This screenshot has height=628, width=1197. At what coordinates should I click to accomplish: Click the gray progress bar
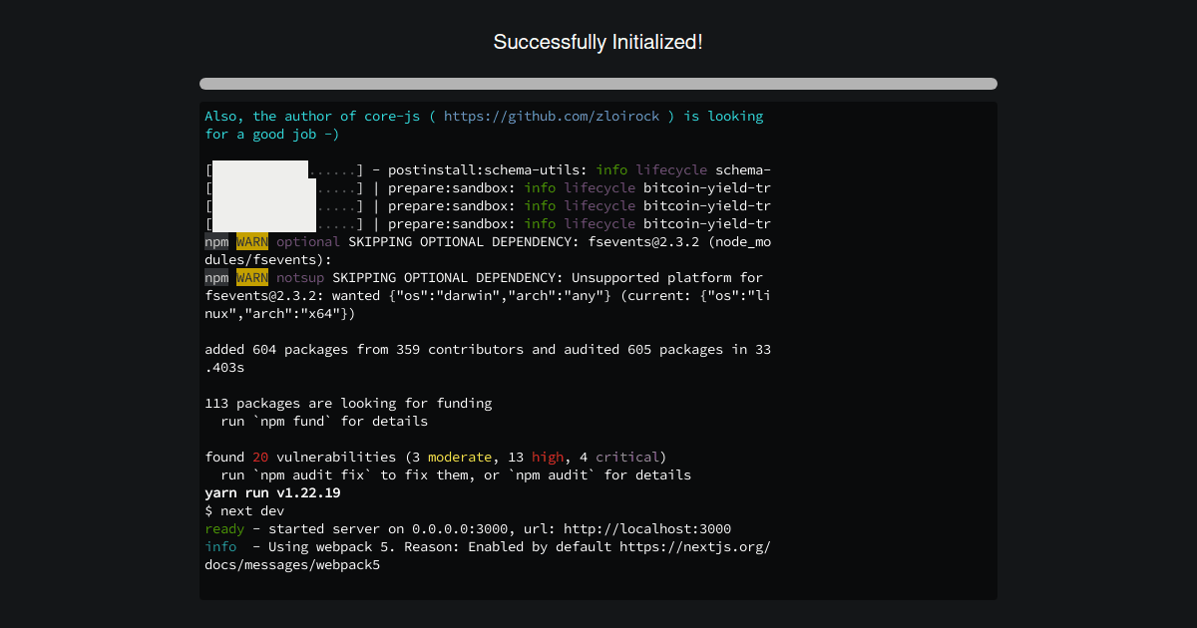click(x=598, y=84)
